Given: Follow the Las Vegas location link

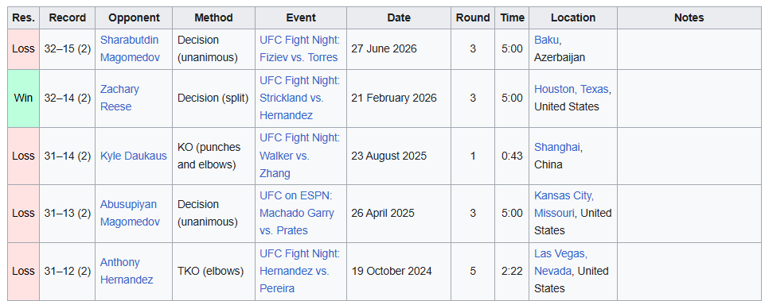Looking at the screenshot, I should pyautogui.click(x=560, y=253).
